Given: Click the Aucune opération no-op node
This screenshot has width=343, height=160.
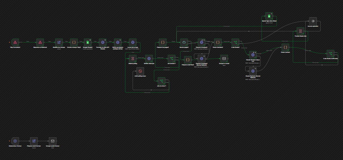Looking at the screenshot, I should point(313,21).
